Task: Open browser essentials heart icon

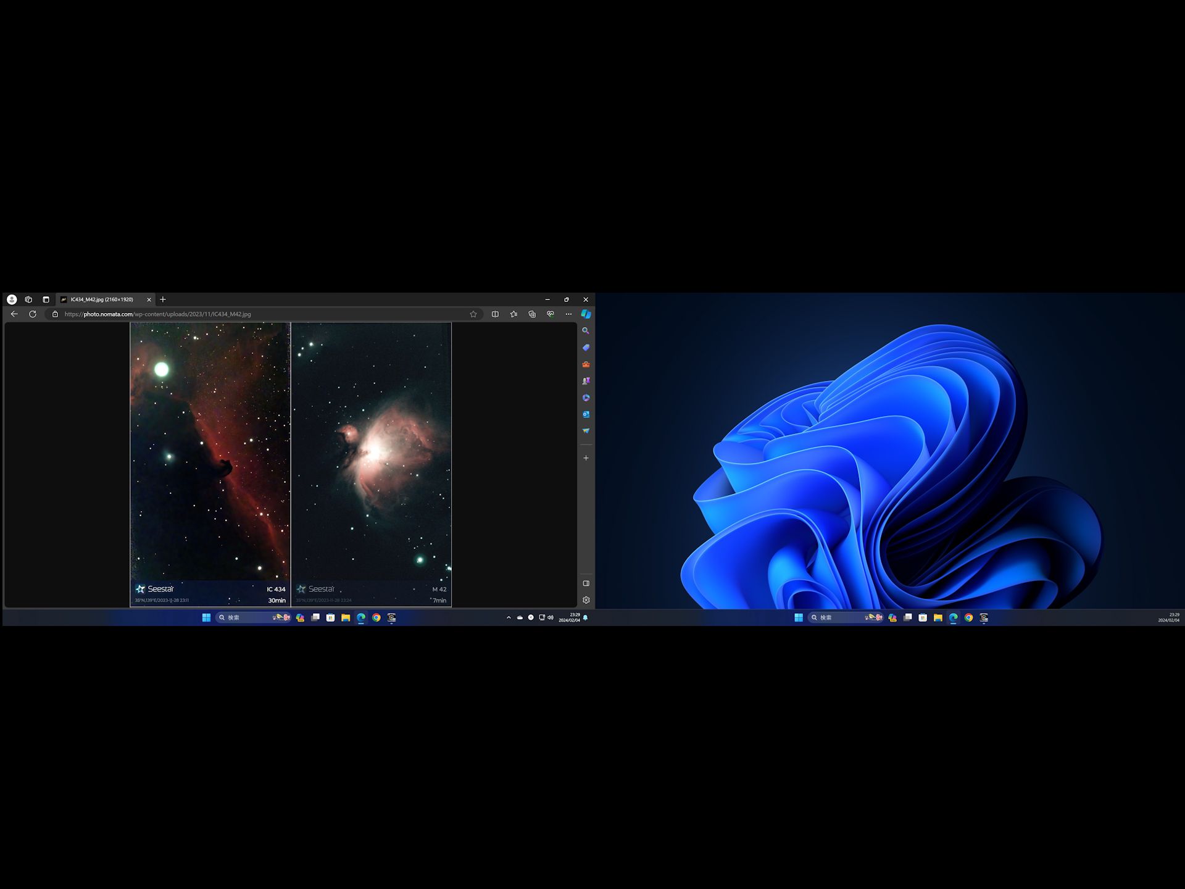Action: click(x=551, y=314)
